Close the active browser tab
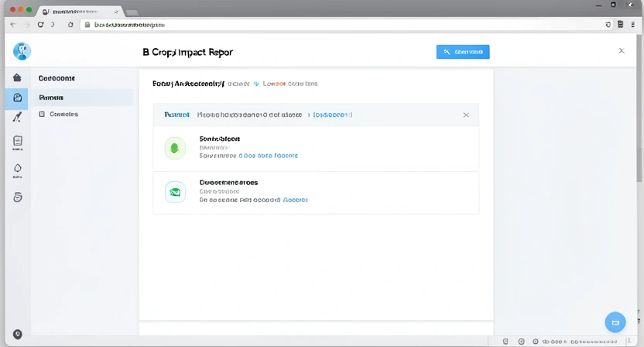This screenshot has width=644, height=347. click(116, 12)
